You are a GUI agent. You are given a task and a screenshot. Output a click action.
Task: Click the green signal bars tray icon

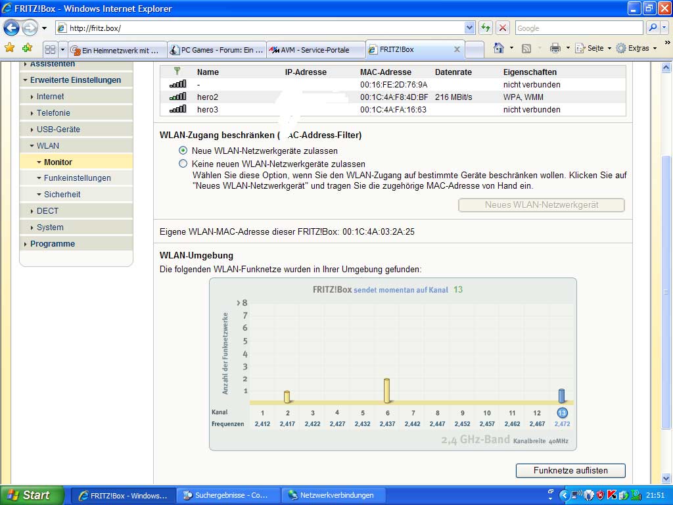click(x=636, y=496)
